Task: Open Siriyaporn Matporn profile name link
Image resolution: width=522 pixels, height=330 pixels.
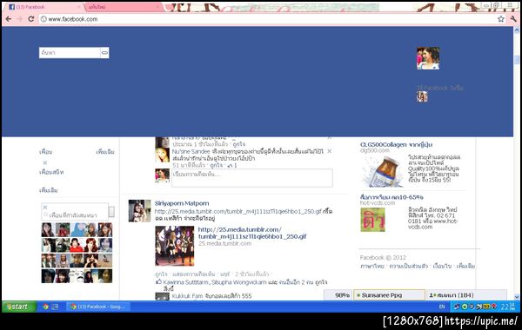Action: [182, 203]
